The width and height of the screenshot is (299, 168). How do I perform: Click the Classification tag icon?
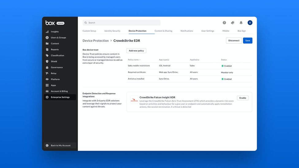pos(47,55)
